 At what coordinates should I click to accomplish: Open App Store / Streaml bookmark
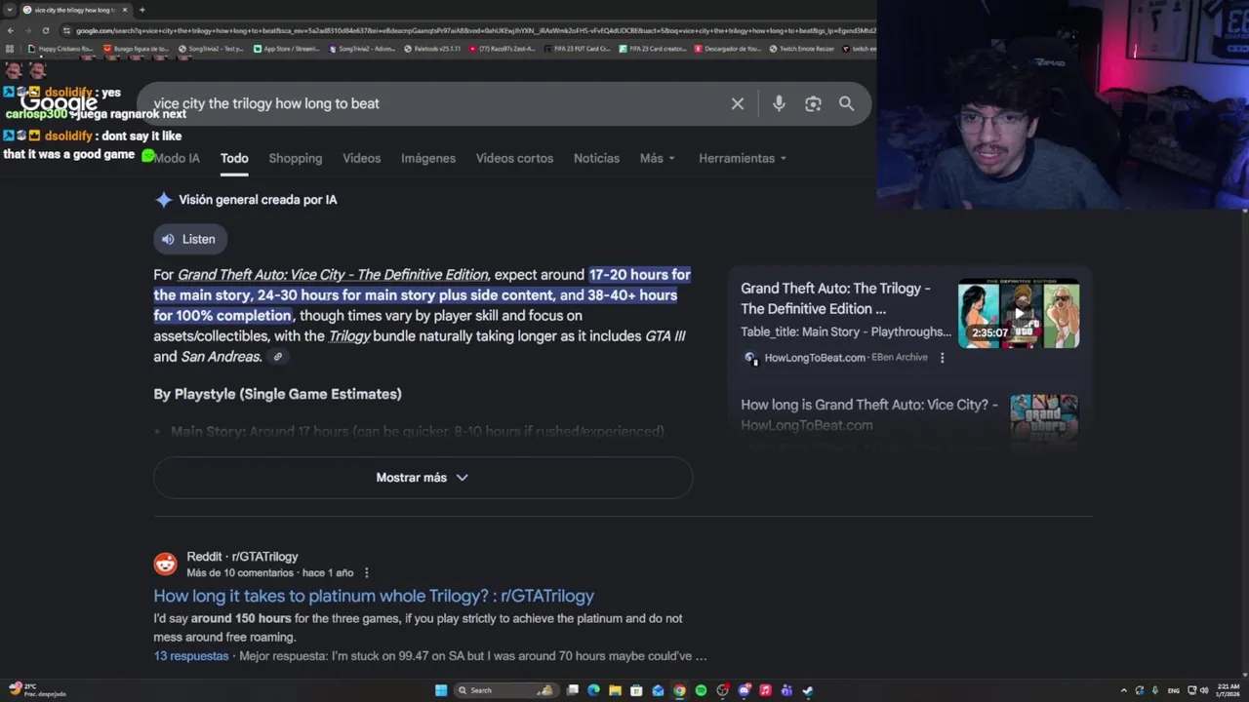tap(285, 48)
